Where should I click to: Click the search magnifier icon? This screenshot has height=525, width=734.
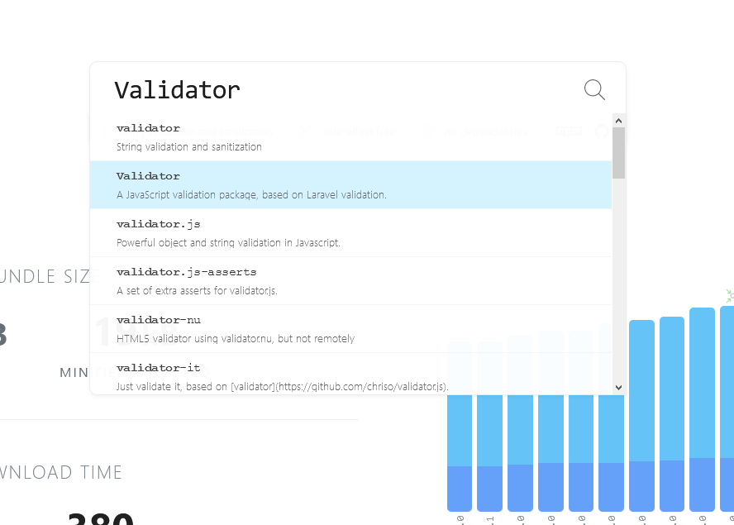593,90
